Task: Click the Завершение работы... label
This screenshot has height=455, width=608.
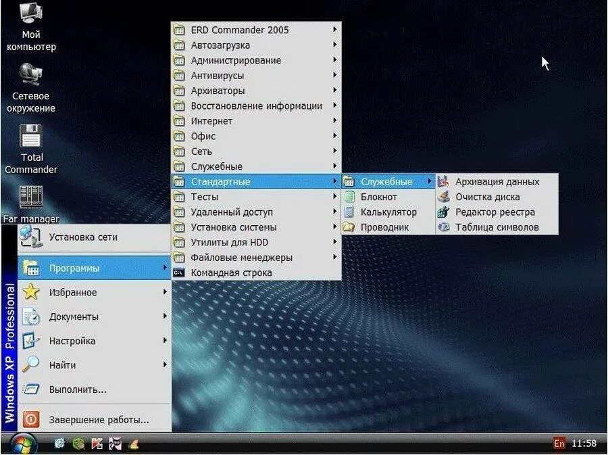Action: point(99,420)
